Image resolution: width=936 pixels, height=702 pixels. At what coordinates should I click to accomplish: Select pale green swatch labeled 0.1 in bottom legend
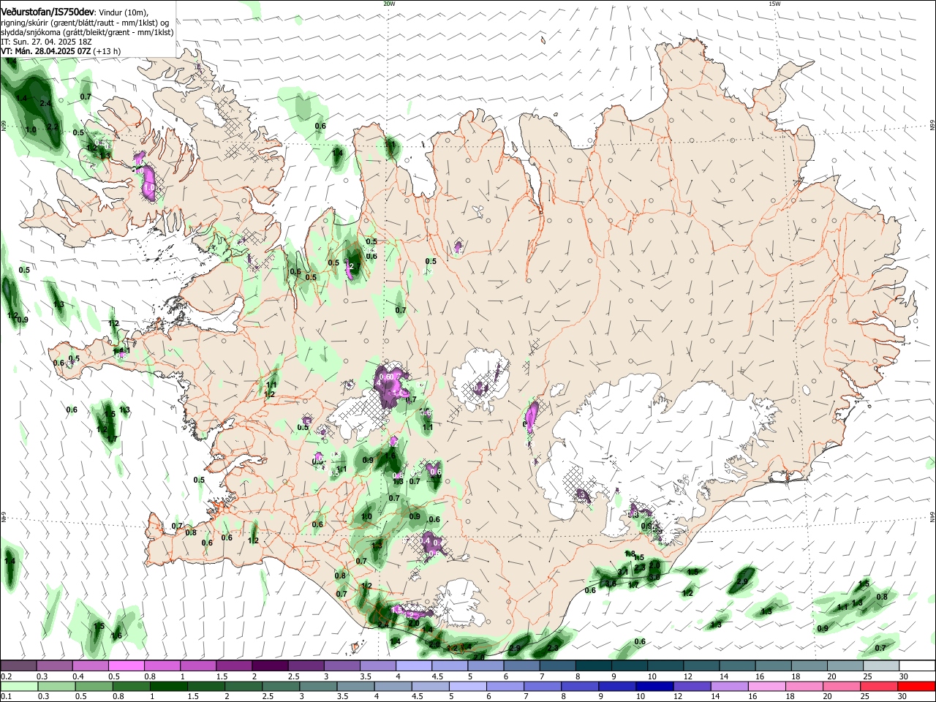pos(18,686)
